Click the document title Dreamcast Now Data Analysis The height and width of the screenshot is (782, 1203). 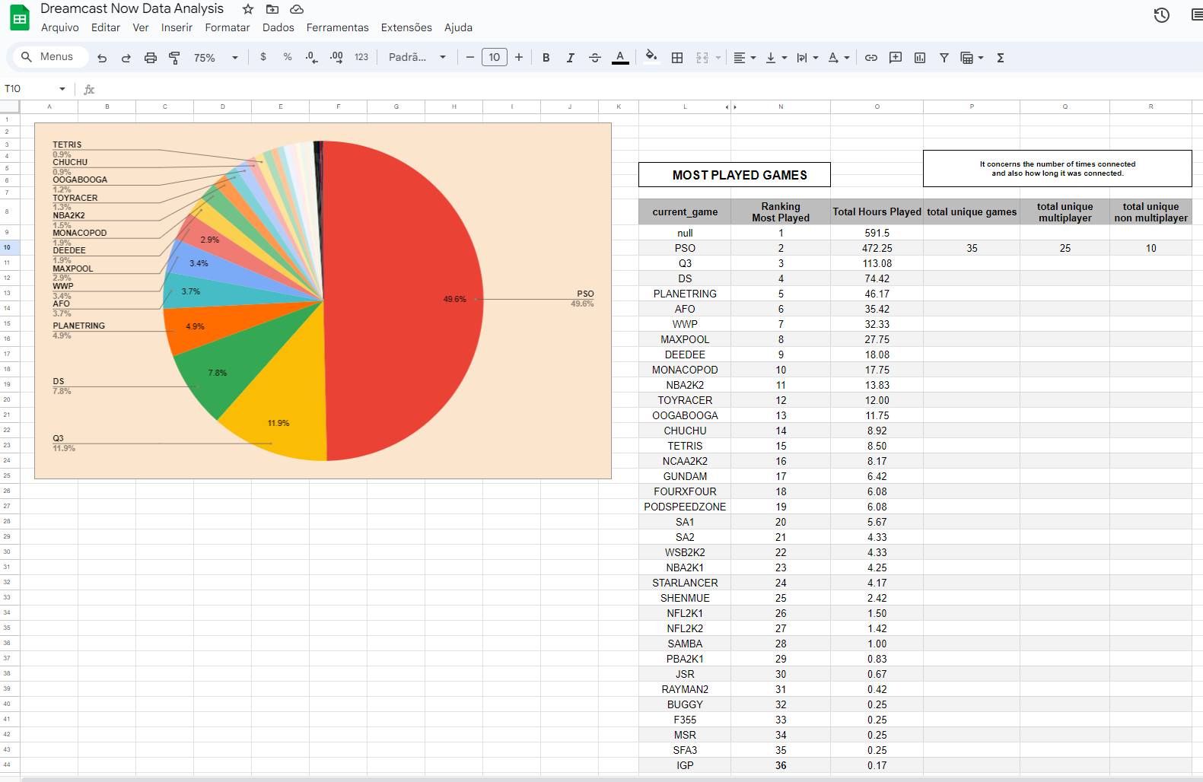click(132, 8)
